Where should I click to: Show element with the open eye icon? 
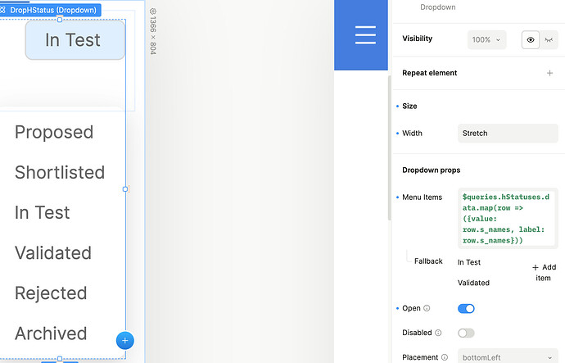point(531,39)
